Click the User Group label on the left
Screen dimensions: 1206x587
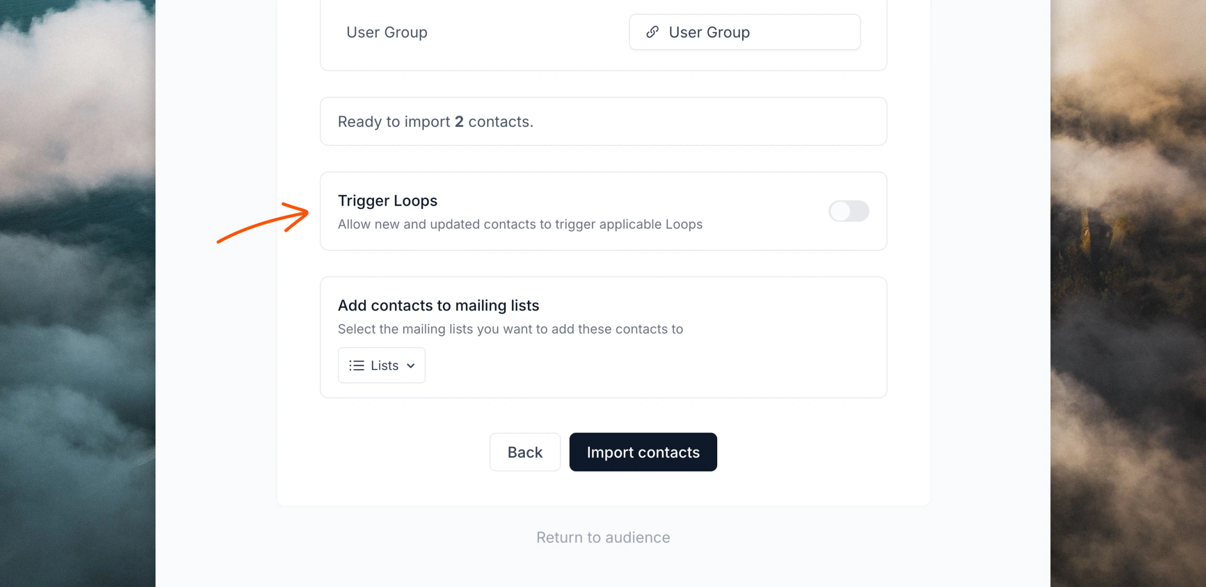(x=387, y=32)
